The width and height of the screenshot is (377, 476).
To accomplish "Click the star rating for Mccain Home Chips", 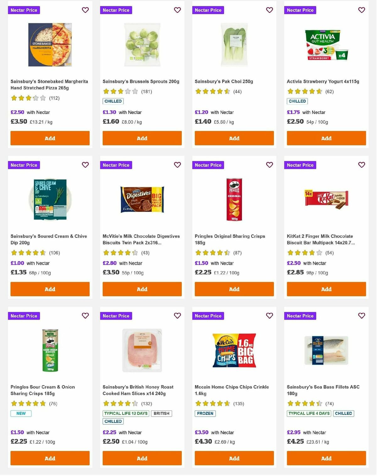I will coord(213,403).
